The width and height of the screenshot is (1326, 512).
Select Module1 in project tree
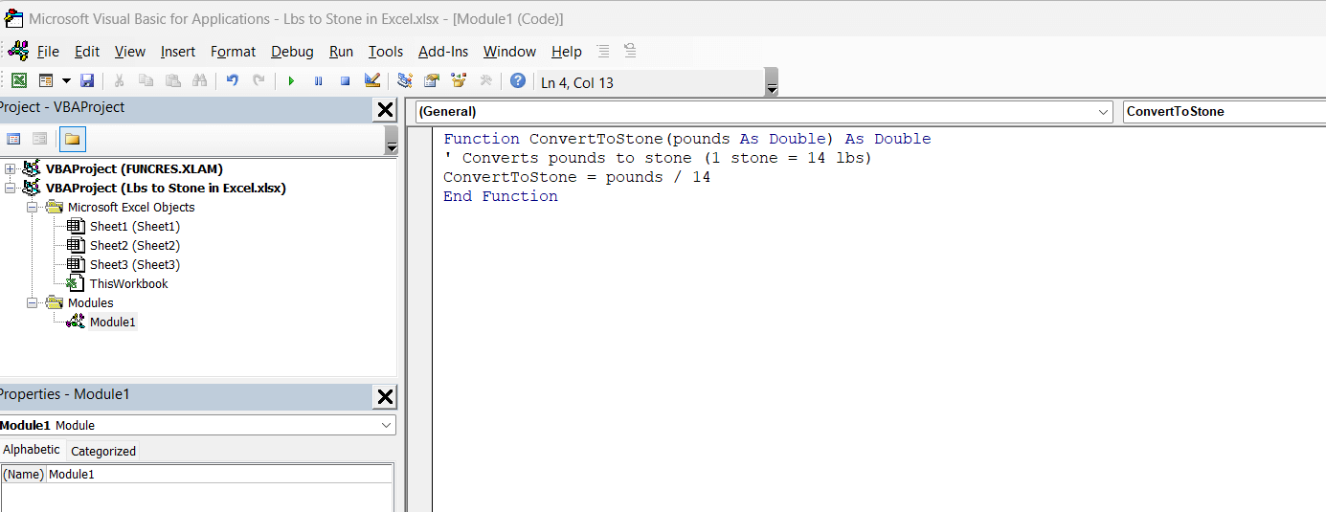[x=113, y=323]
